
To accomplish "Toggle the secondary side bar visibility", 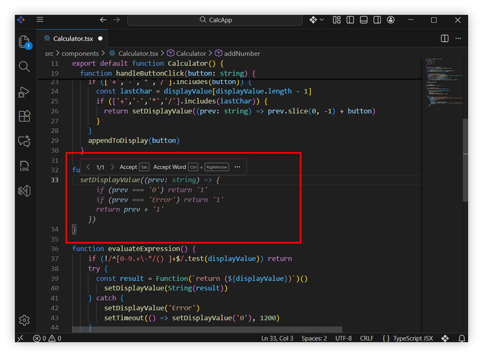I will (x=377, y=20).
